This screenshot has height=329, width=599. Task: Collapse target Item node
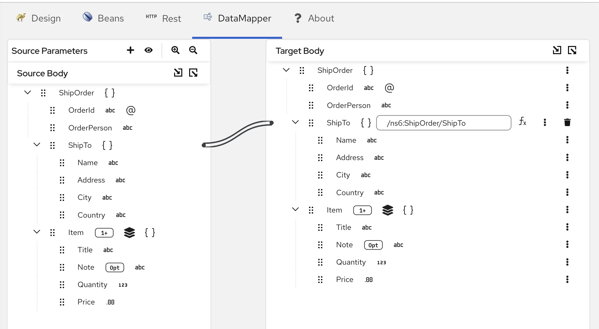coord(295,209)
